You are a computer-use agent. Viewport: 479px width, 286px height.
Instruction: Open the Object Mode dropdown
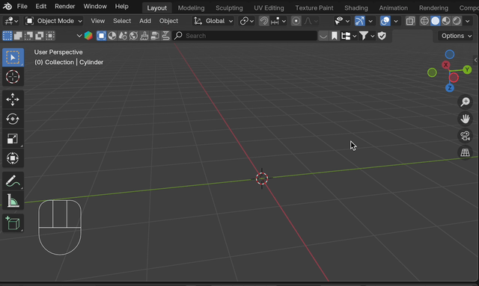click(54, 21)
